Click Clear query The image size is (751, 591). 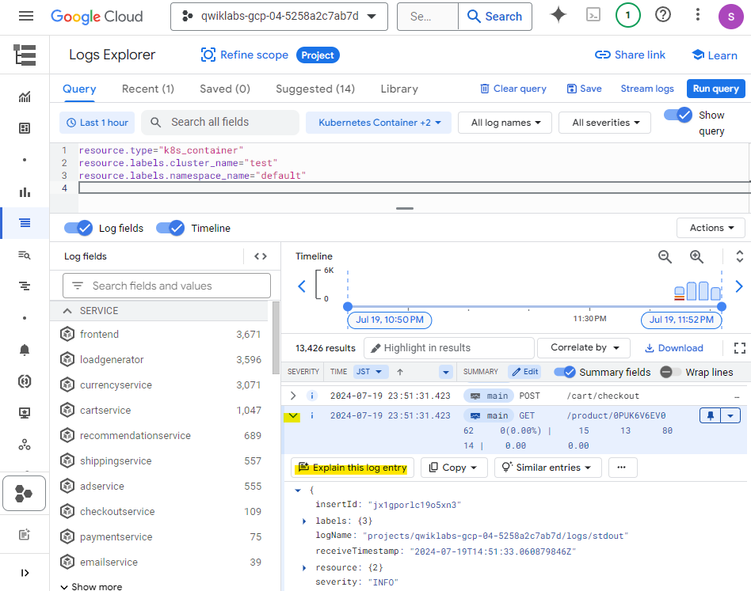point(513,89)
